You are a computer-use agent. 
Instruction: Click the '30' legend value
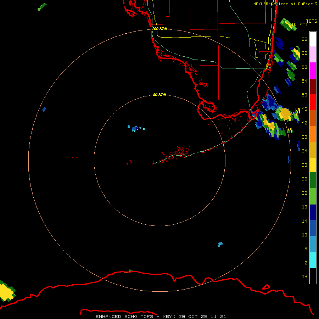pyautogui.click(x=304, y=165)
